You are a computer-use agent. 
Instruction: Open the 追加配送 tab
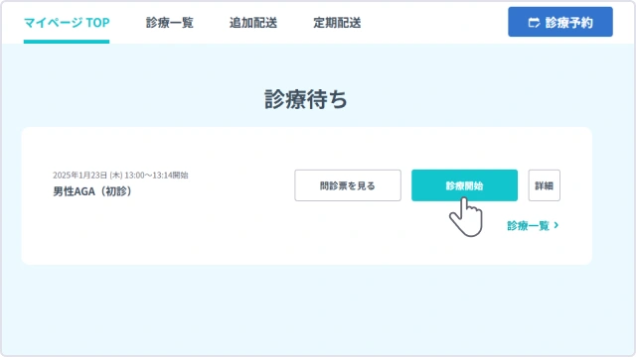point(253,23)
